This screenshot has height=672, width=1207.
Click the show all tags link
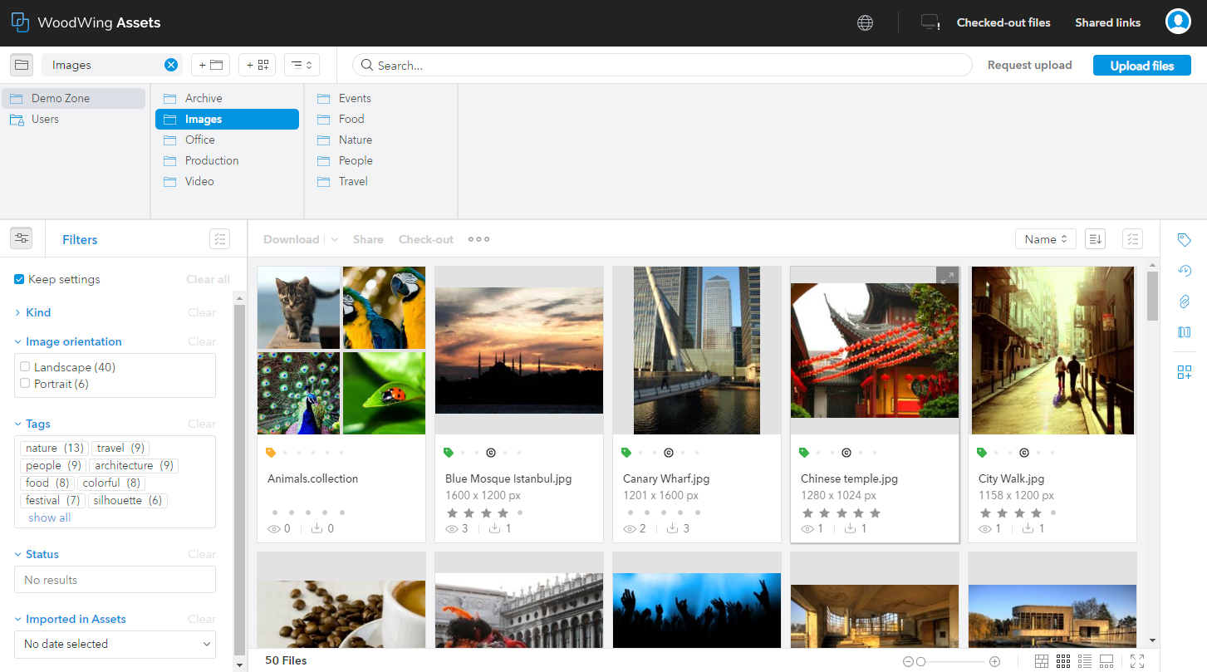(x=50, y=517)
